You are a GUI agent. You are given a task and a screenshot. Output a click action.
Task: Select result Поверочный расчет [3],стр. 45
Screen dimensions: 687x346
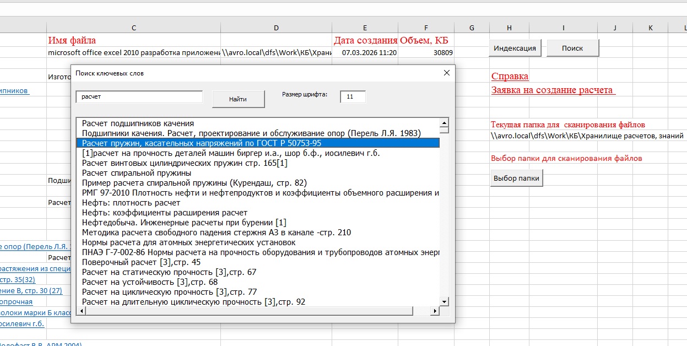point(142,262)
